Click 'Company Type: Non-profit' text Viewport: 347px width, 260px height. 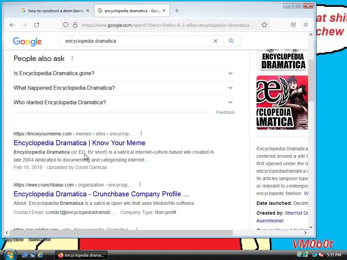pyautogui.click(x=148, y=212)
